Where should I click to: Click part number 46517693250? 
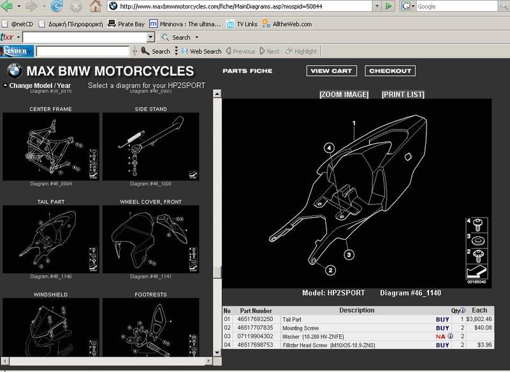(x=256, y=319)
